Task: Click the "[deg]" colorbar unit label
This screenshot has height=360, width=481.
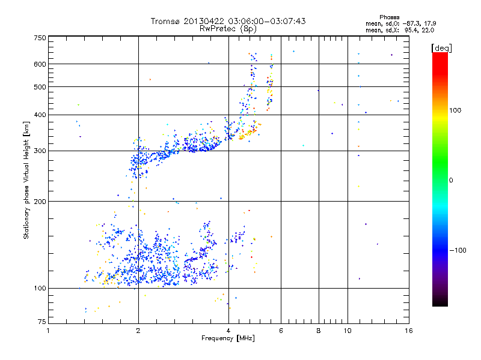Action: coord(441,48)
